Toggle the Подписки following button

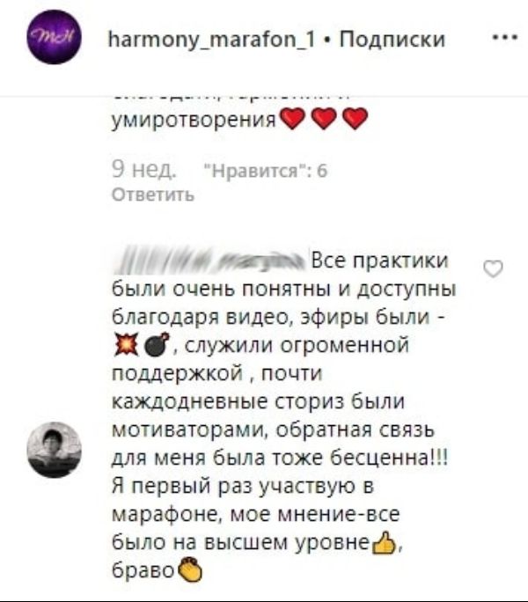coord(392,39)
